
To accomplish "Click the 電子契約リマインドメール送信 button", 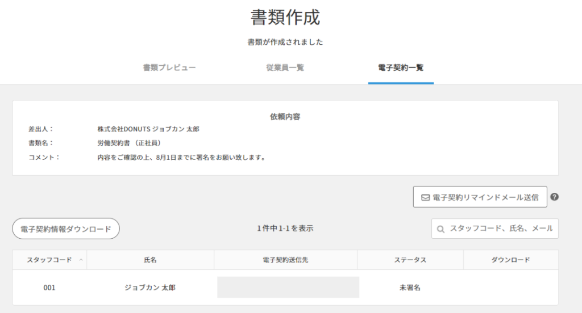I will pos(480,197).
